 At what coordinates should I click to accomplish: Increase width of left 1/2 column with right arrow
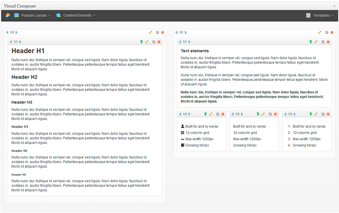click(x=17, y=33)
